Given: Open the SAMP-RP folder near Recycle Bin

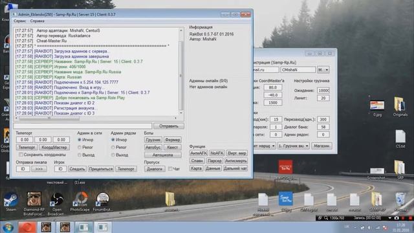Looking at the screenshot, I should (376, 199).
